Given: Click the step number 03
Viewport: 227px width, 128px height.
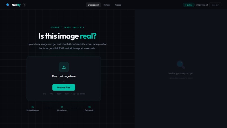Looking at the screenshot, I should [x=90, y=107].
